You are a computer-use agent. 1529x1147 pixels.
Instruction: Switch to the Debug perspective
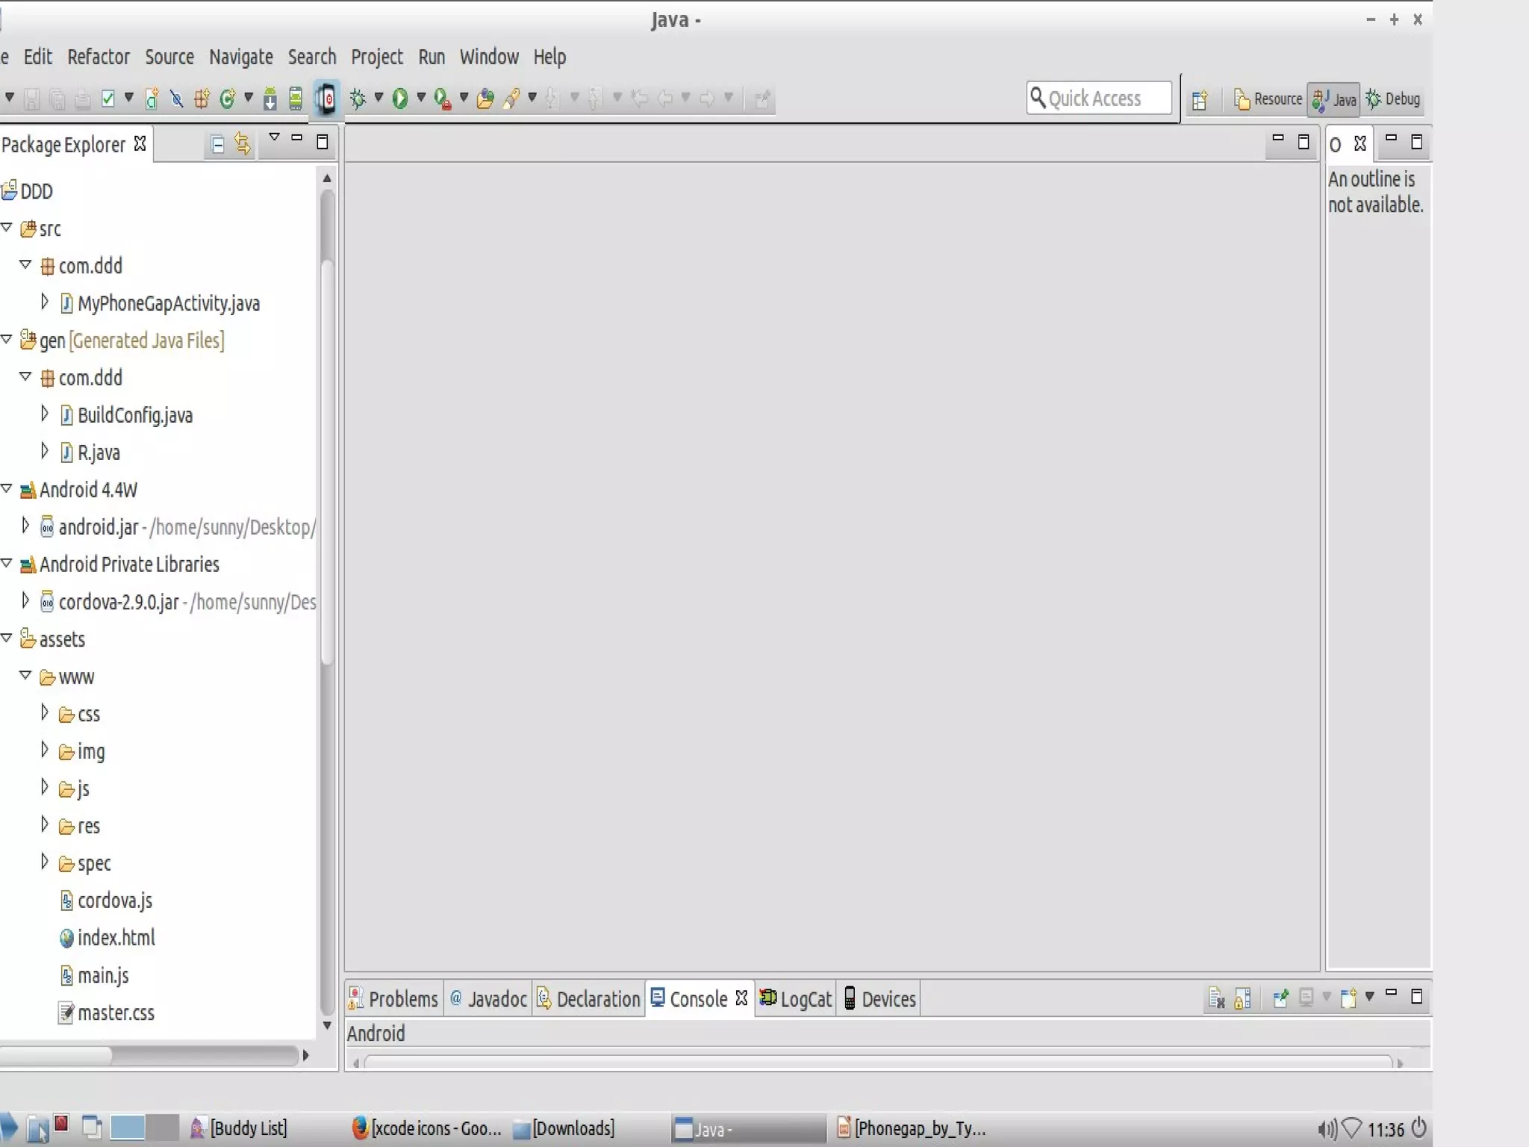point(1393,99)
